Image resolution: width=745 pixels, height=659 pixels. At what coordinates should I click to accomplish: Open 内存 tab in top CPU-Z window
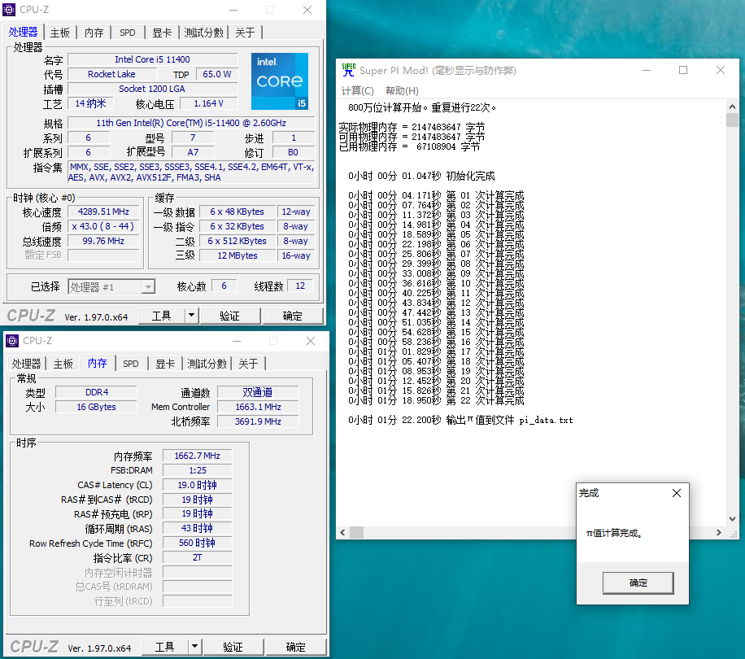(x=94, y=33)
